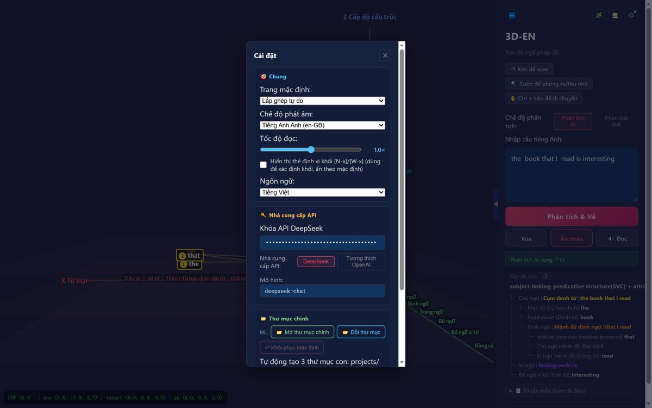The height and width of the screenshot is (408, 652).
Task: Click the Đọc speaker button
Action: 617,238
